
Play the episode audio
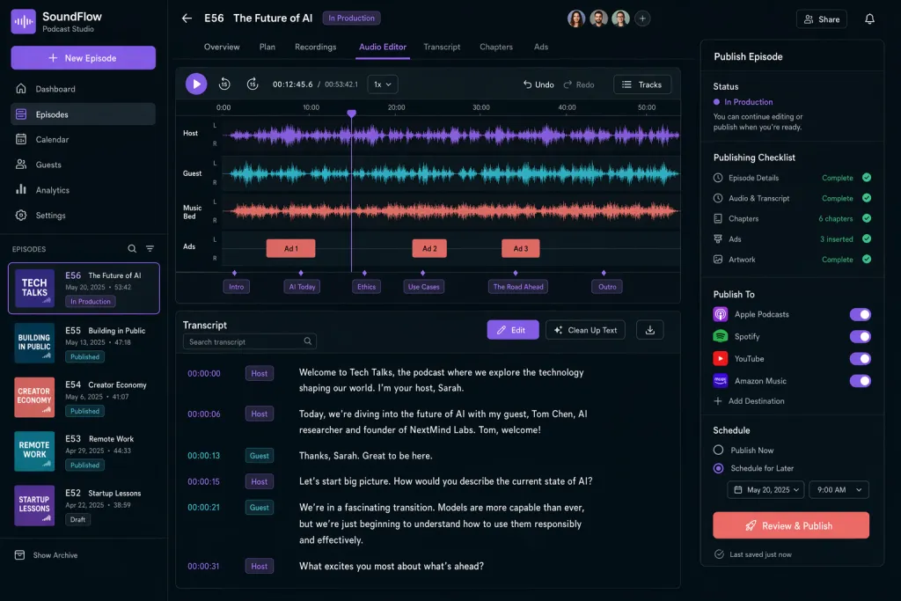(x=196, y=84)
